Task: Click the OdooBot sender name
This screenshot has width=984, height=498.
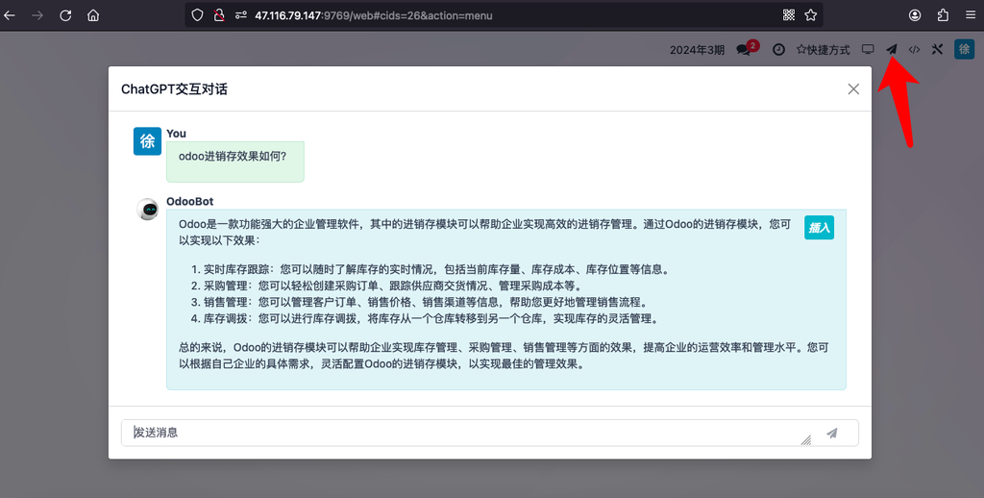Action: pyautogui.click(x=189, y=201)
